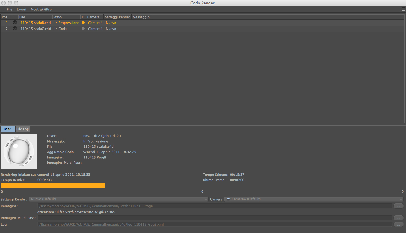
Task: Click the 110415 ProgB image name value
Action: (x=95, y=157)
